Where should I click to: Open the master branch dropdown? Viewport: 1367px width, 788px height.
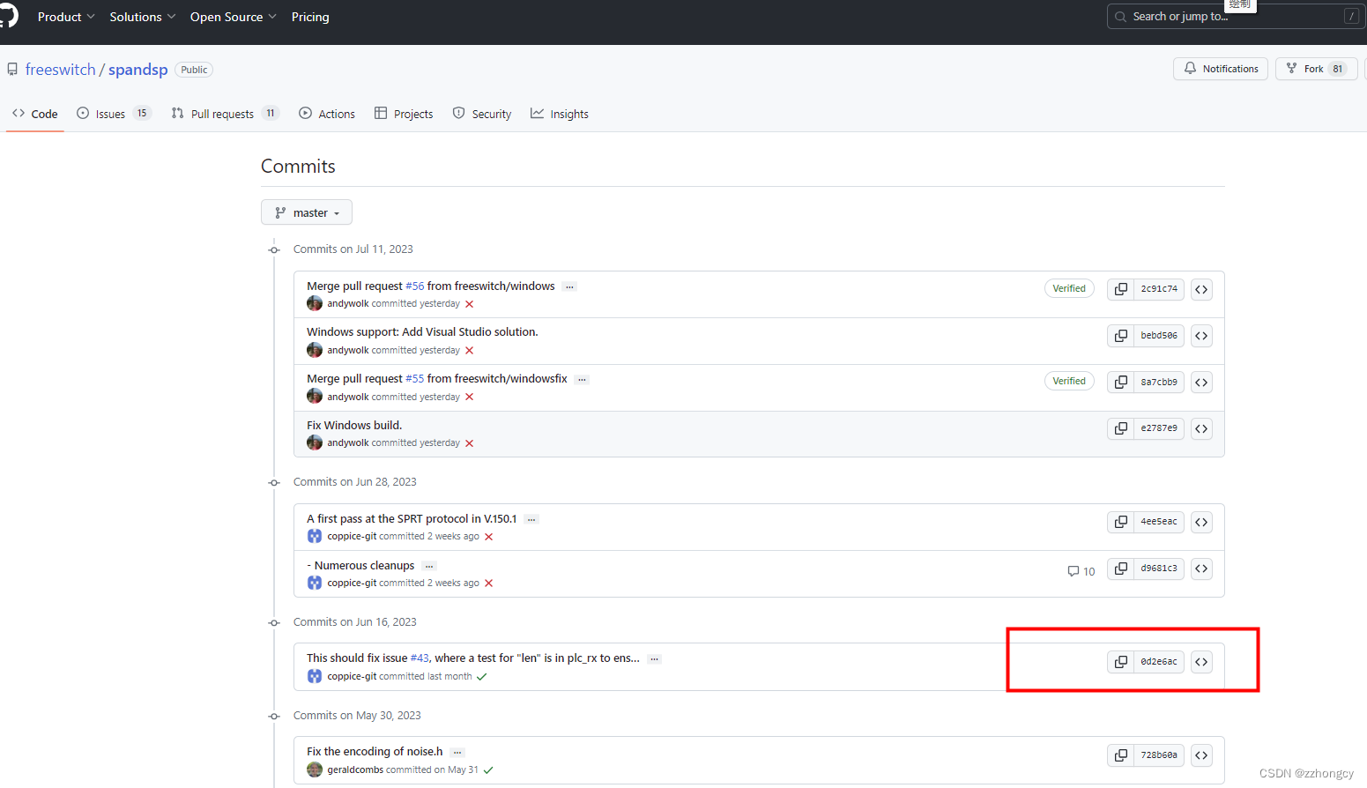click(x=307, y=212)
